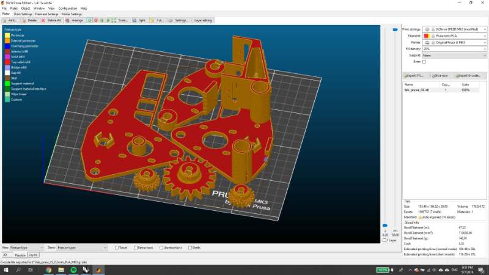Open the View menu
489x275 pixels.
tap(51, 9)
